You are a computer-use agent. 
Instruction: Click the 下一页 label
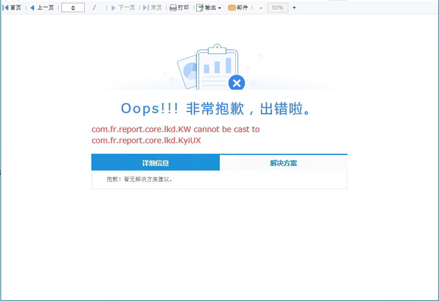127,8
